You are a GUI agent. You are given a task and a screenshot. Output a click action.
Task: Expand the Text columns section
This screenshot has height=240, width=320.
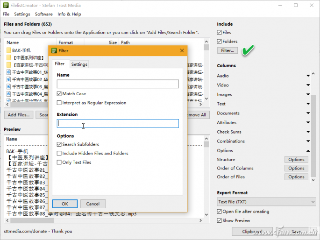(308, 104)
